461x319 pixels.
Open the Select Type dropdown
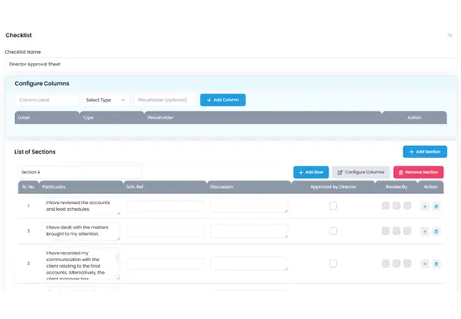coord(106,100)
